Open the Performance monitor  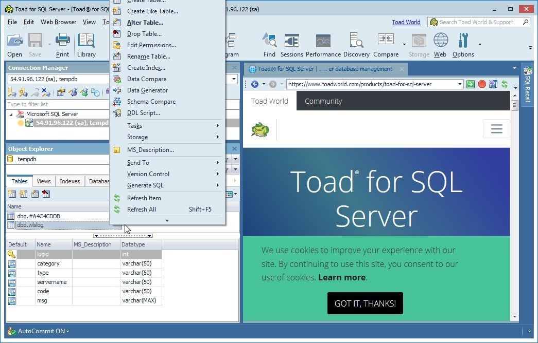pyautogui.click(x=323, y=40)
